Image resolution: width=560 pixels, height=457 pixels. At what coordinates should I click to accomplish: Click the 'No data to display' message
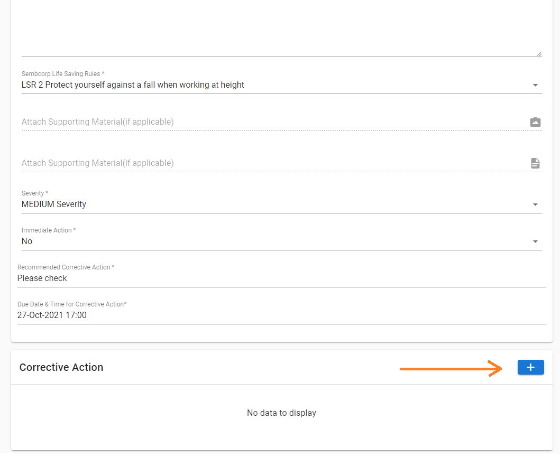tap(281, 413)
